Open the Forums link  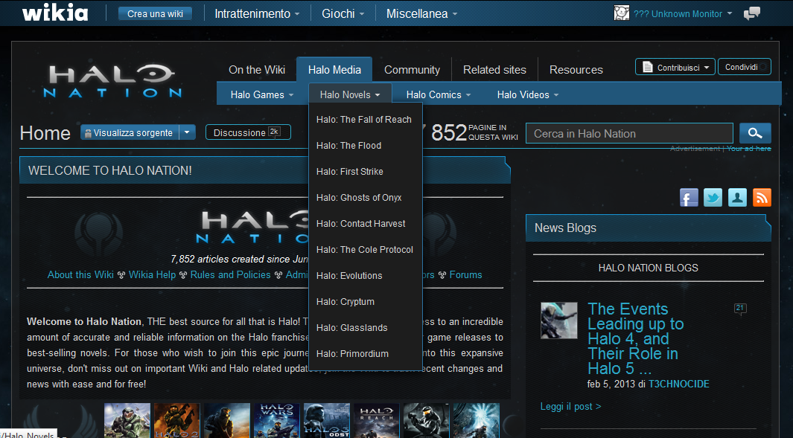coord(466,275)
